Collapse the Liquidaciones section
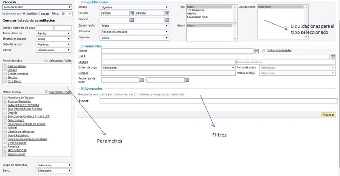The image size is (340, 176). click(82, 2)
